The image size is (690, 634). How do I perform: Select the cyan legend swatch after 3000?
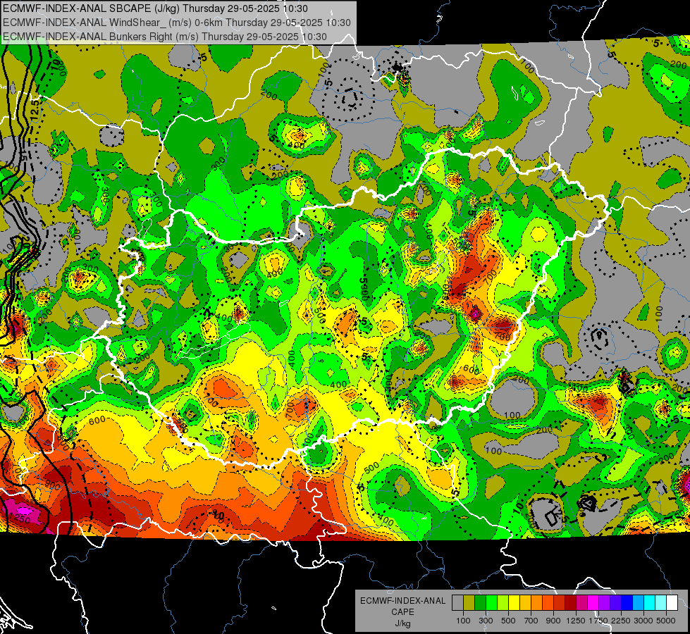650,602
